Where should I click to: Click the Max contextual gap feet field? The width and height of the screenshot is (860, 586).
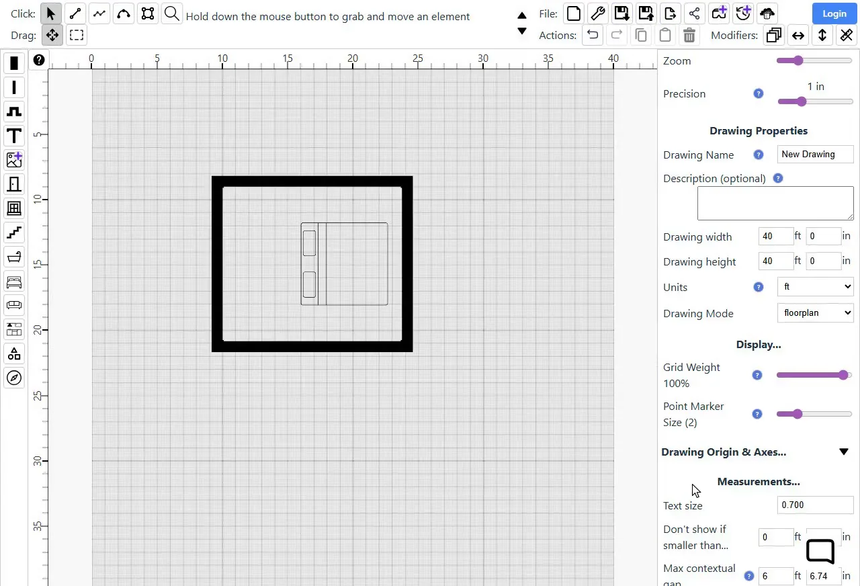[775, 576]
